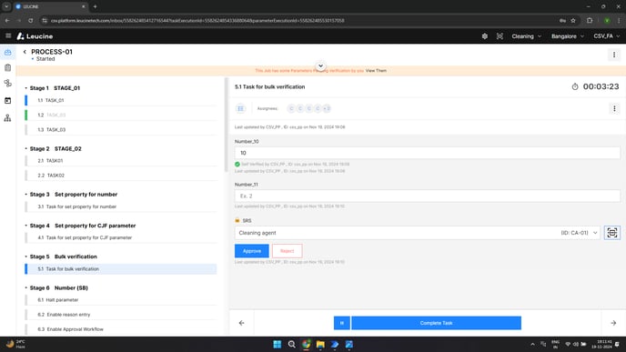Click the QR scan button beside SRS
The width and height of the screenshot is (626, 352).
[612, 233]
